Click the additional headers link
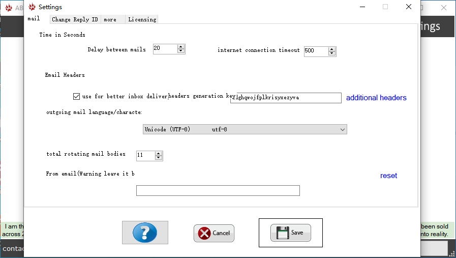The image size is (456, 258). [376, 98]
